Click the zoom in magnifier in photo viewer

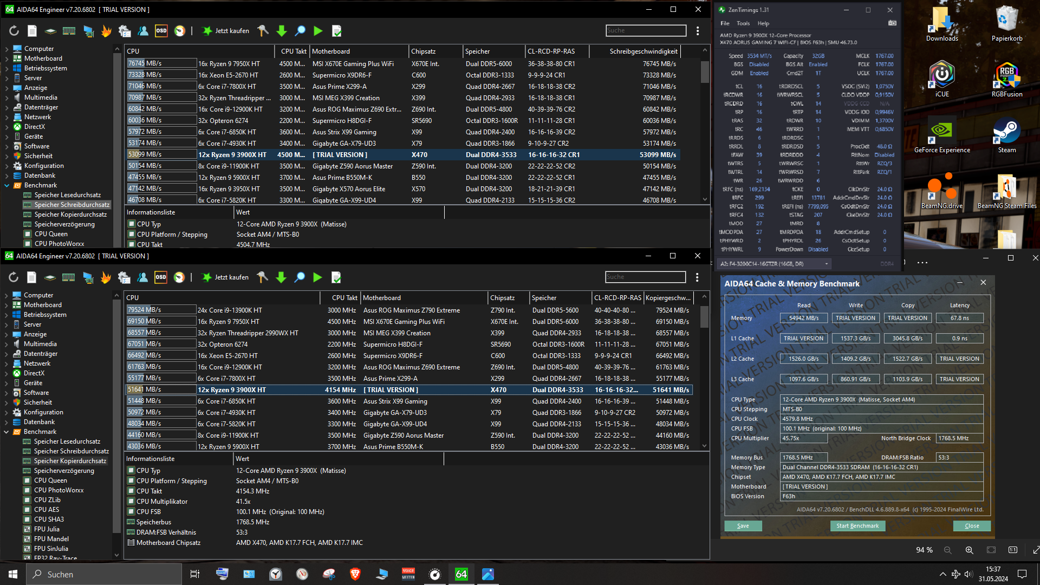[x=969, y=550]
